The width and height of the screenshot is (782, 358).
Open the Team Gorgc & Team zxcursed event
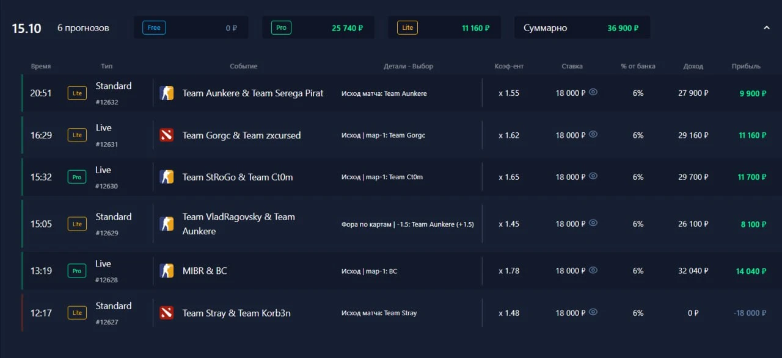(241, 135)
